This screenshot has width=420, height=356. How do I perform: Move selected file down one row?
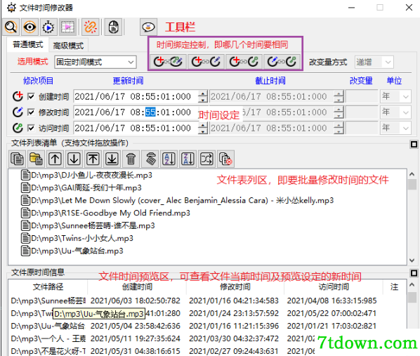click(x=74, y=159)
